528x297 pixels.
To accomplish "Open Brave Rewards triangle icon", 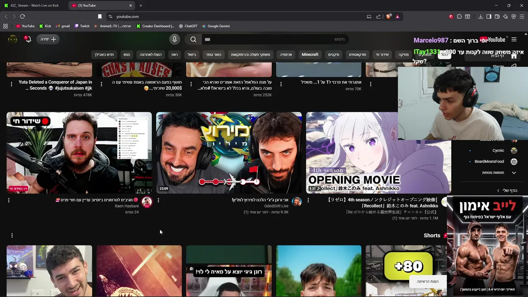I will (397, 16).
